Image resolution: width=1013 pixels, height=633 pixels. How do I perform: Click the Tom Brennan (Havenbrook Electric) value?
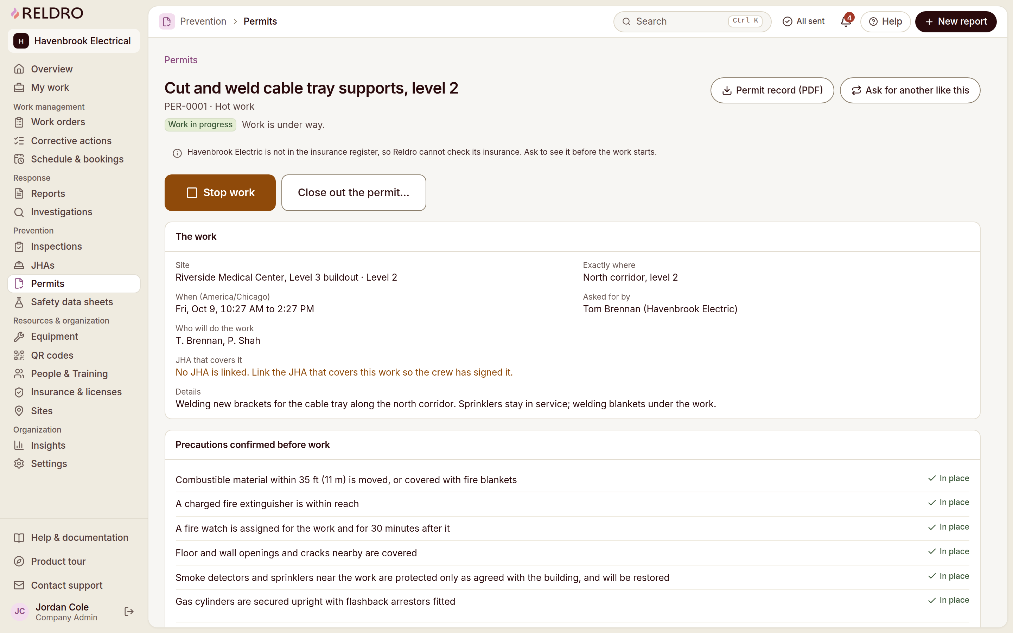click(660, 309)
